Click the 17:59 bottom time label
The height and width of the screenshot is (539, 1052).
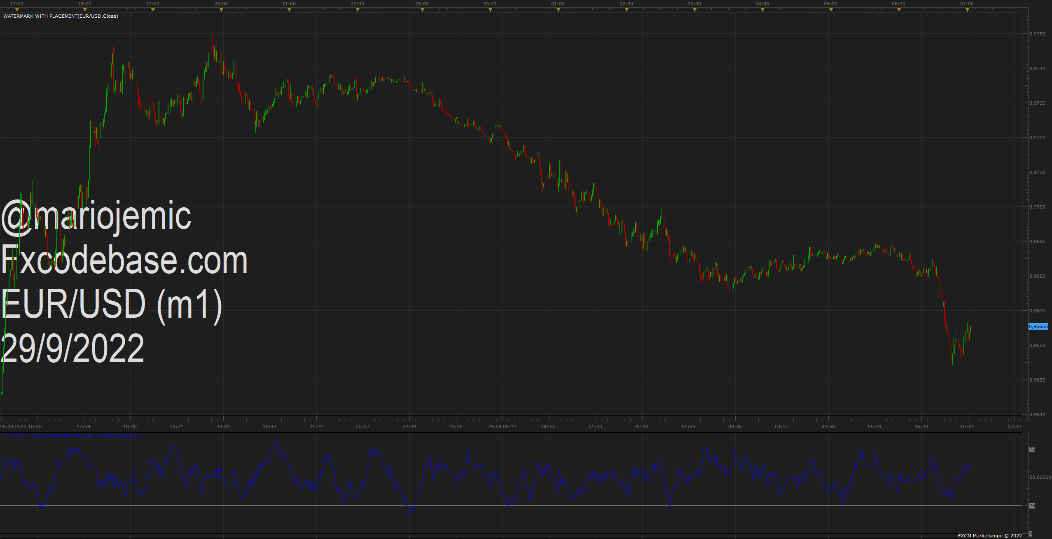(84, 427)
